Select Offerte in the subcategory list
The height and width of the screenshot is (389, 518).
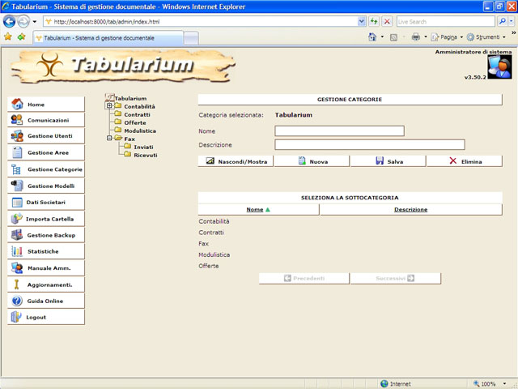209,266
